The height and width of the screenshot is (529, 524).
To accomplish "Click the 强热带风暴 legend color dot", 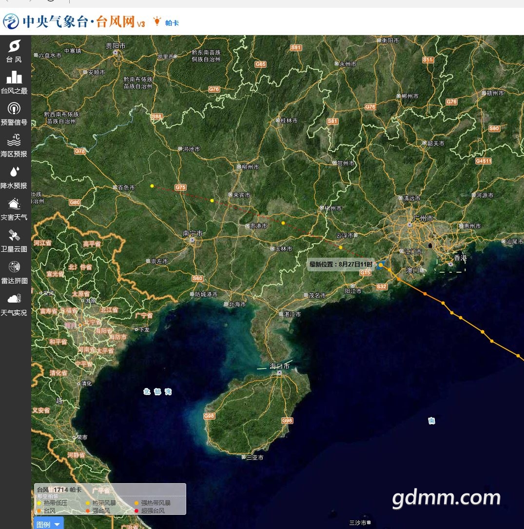I will tap(136, 503).
